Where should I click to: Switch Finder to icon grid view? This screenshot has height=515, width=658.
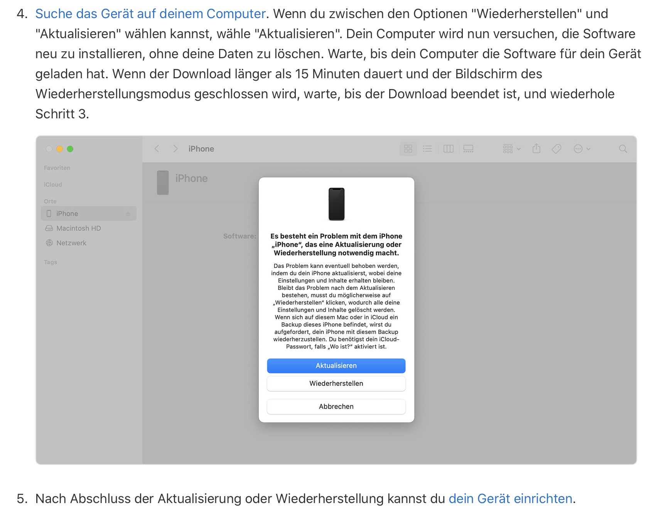[x=408, y=149]
